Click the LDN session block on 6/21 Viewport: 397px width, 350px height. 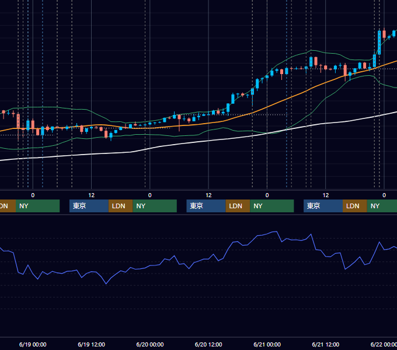point(355,206)
